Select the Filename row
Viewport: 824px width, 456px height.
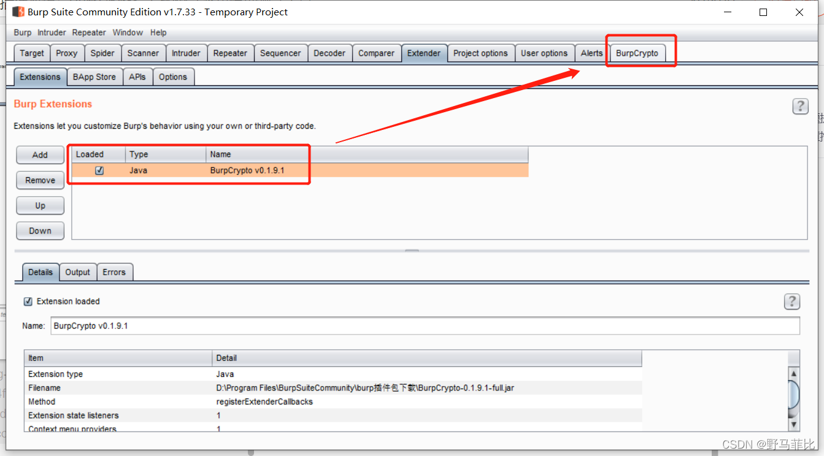click(333, 388)
